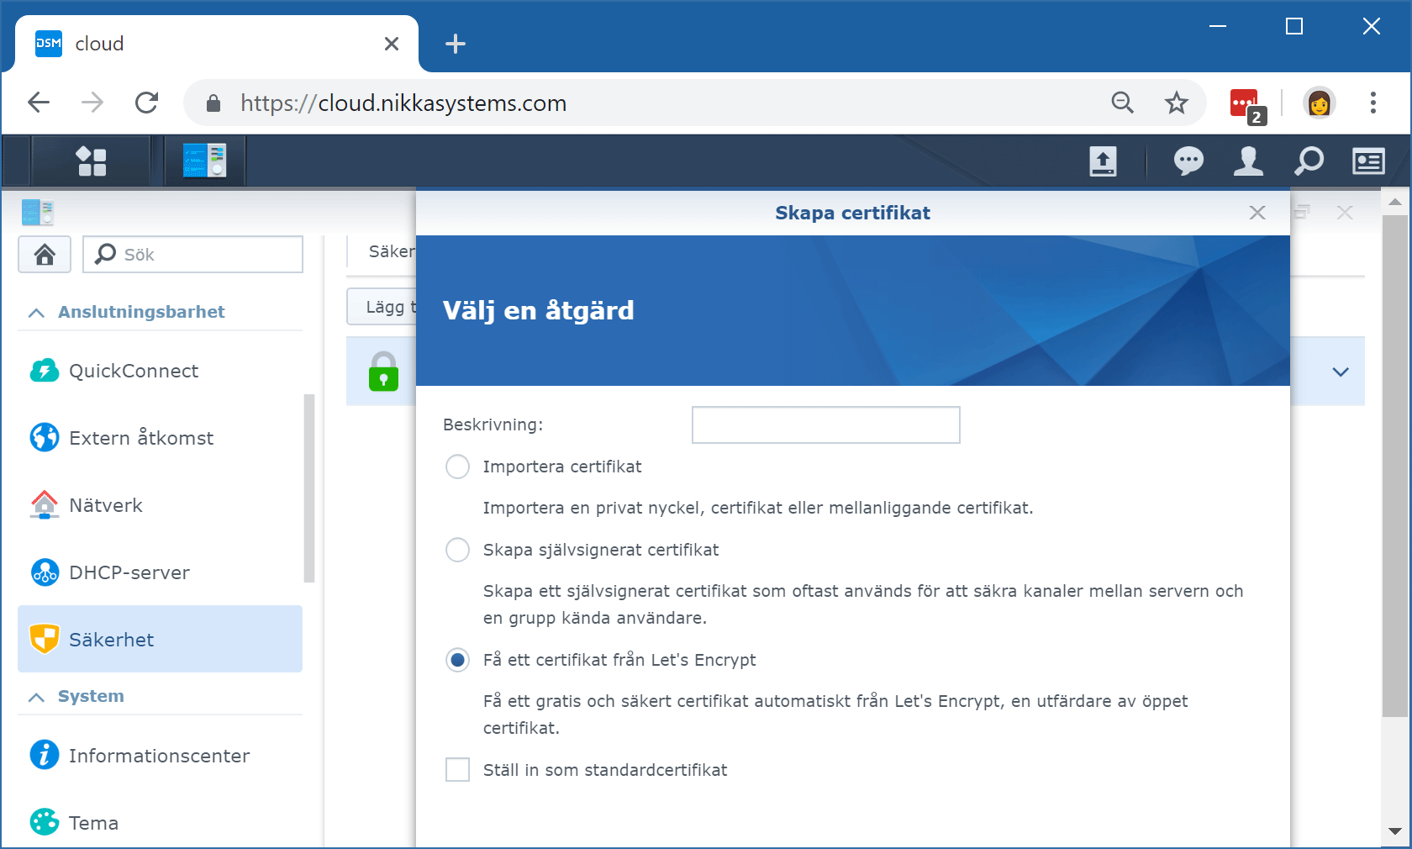Viewport: 1412px width, 849px height.
Task: Click the browser address bar URL
Action: coord(403,103)
